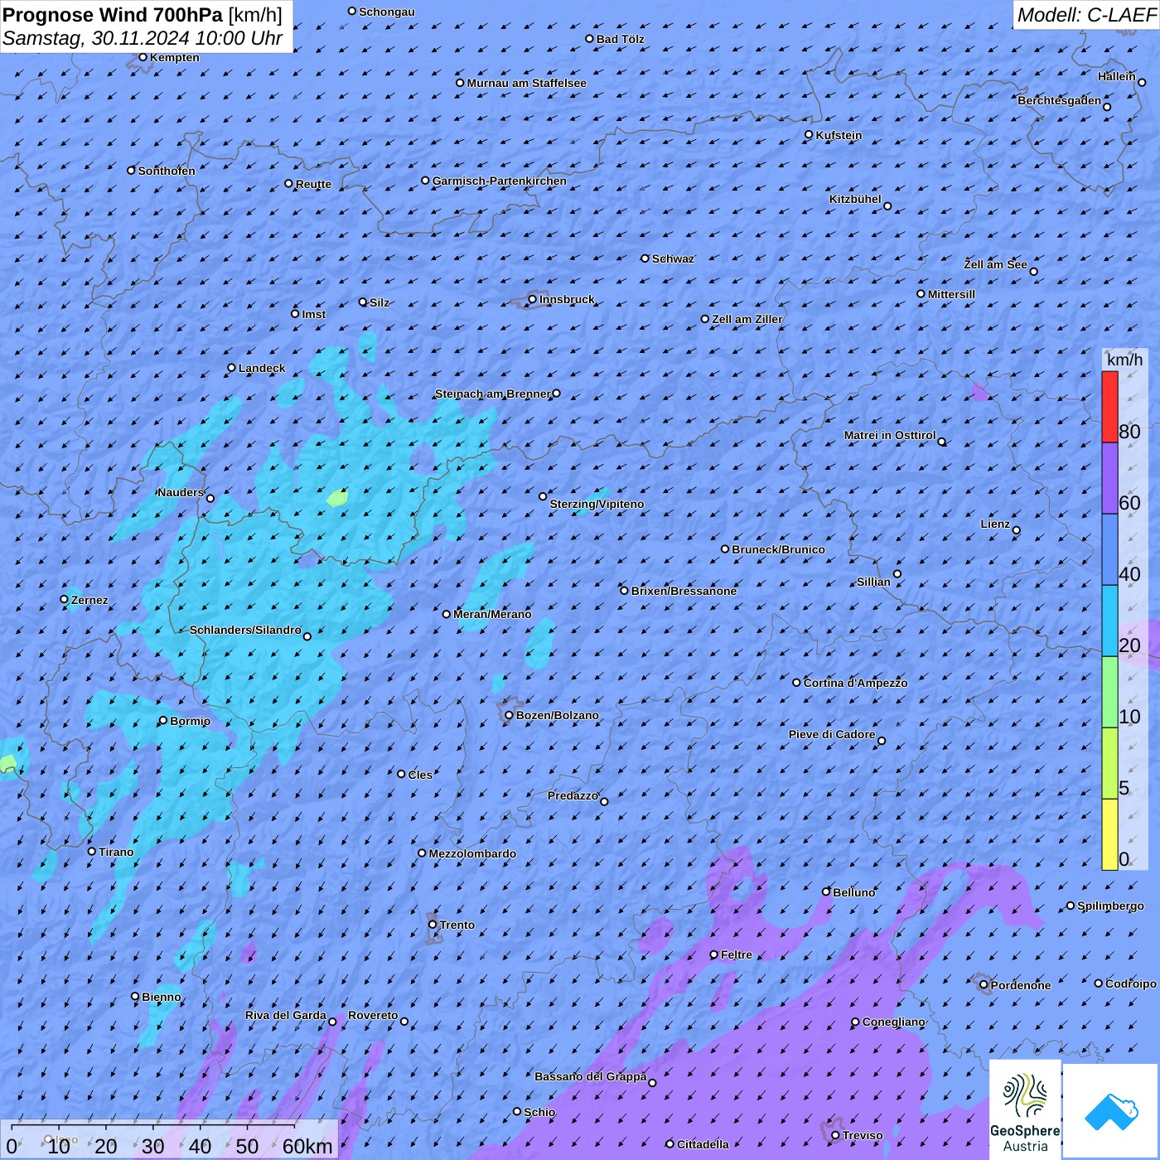Click the Sillian city marker

897,573
